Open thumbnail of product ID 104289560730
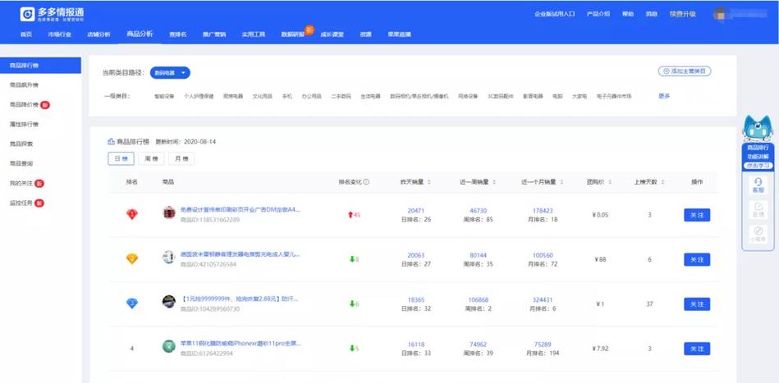Screen dimensions: 779x383 (169, 302)
